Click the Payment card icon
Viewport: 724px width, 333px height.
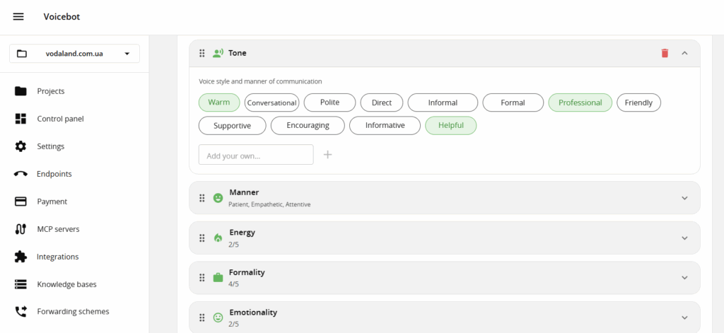pyautogui.click(x=21, y=201)
